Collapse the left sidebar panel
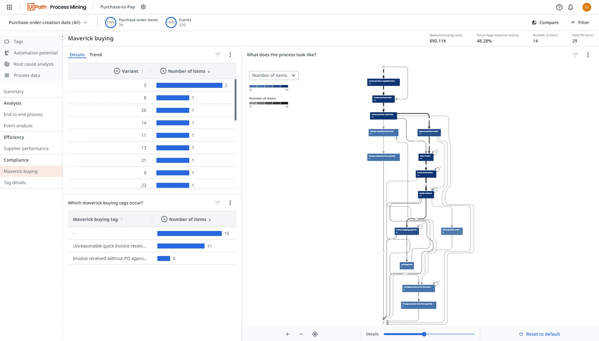This screenshot has height=341, width=599. pyautogui.click(x=63, y=37)
